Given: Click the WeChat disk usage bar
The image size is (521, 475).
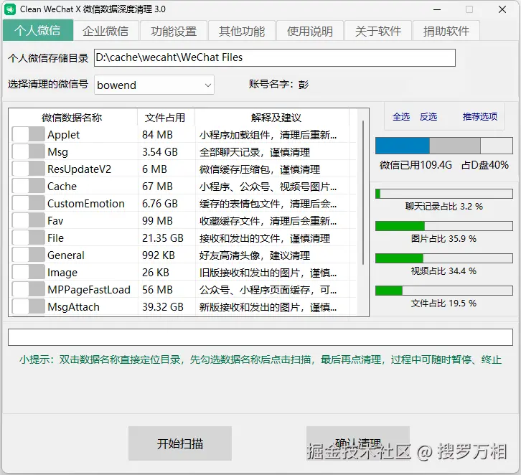Looking at the screenshot, I should click(x=444, y=146).
